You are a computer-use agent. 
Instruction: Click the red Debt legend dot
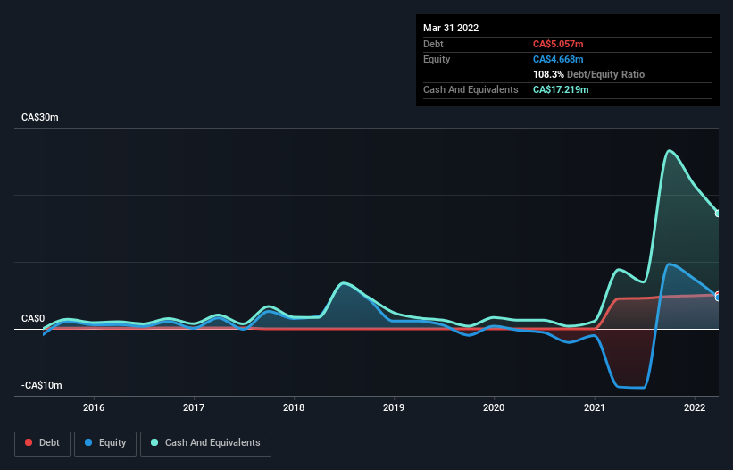29,442
